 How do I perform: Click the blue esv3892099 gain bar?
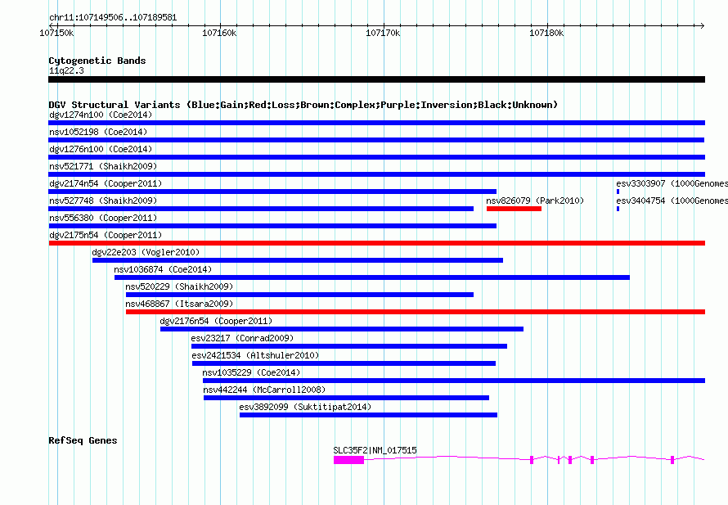(368, 415)
